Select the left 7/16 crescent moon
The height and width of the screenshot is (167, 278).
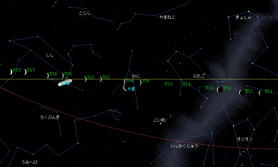[x=48, y=75]
